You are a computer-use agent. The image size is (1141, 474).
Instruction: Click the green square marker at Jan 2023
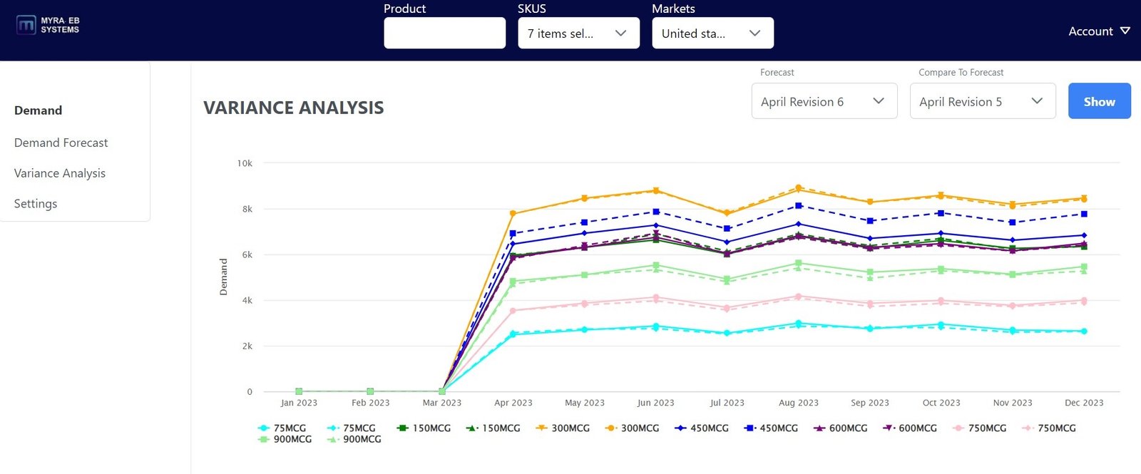pos(299,391)
